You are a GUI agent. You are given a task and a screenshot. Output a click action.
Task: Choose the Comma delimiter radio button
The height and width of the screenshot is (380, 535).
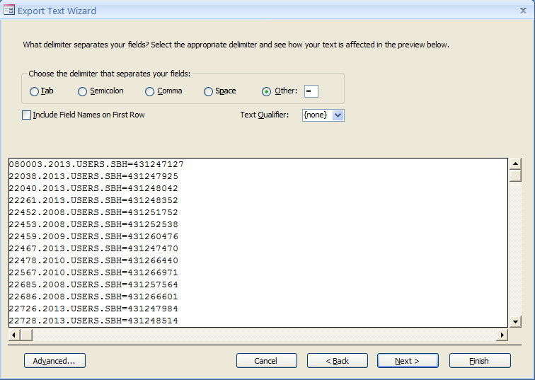(x=149, y=91)
